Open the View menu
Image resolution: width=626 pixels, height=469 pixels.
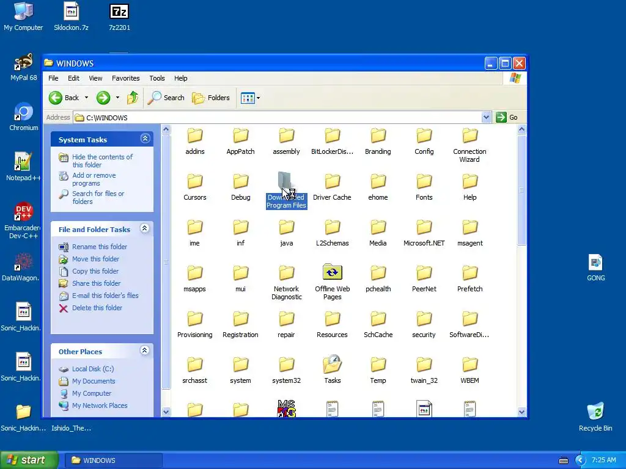click(x=95, y=78)
